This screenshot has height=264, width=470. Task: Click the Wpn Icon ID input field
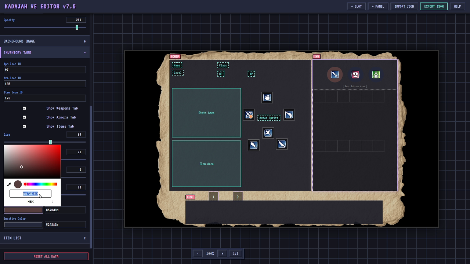(45, 70)
